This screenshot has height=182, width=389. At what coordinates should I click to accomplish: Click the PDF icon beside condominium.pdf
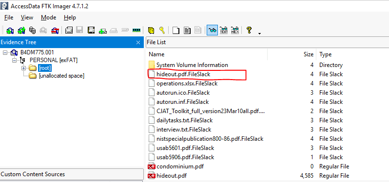(x=152, y=166)
